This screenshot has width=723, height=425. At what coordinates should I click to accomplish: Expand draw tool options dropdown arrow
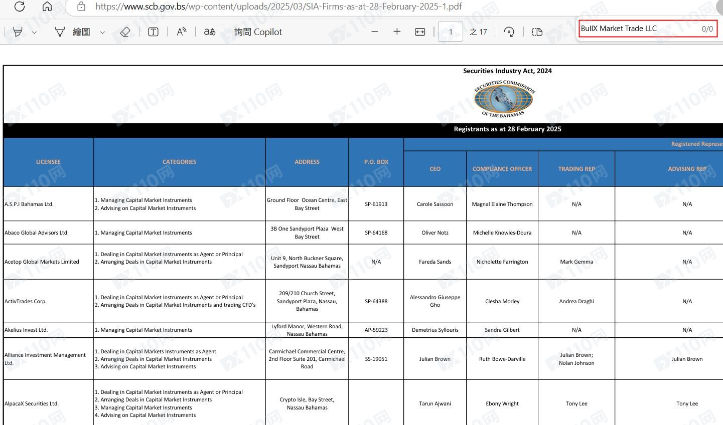pos(102,33)
